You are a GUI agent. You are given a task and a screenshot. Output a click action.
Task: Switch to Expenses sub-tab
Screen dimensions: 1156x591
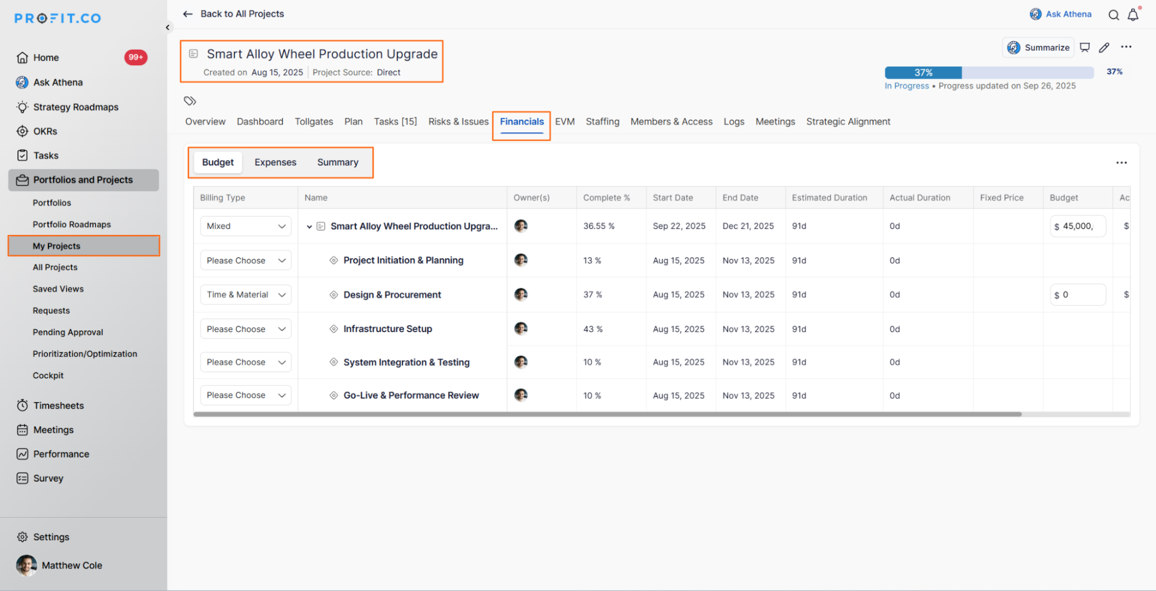(x=275, y=162)
